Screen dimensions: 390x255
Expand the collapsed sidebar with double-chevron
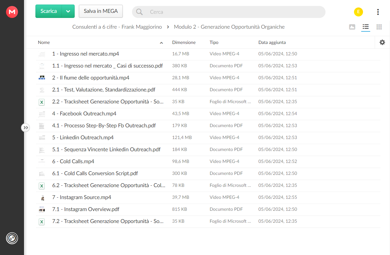(x=26, y=128)
